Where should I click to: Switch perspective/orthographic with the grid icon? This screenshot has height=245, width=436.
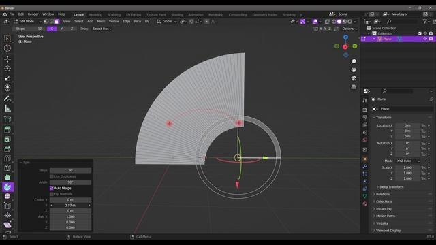point(354,87)
